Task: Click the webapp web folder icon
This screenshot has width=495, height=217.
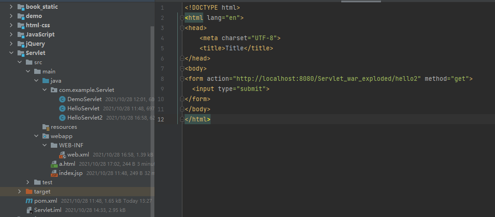Action: click(46, 136)
